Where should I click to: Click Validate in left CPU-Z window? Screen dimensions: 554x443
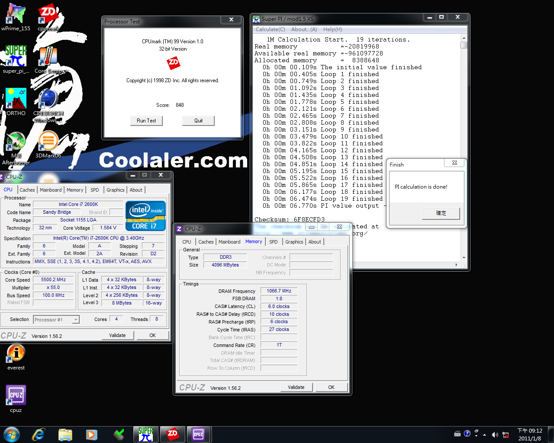pyautogui.click(x=117, y=335)
